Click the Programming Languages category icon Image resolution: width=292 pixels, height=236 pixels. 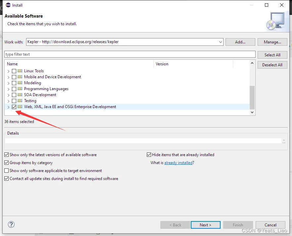(20, 89)
